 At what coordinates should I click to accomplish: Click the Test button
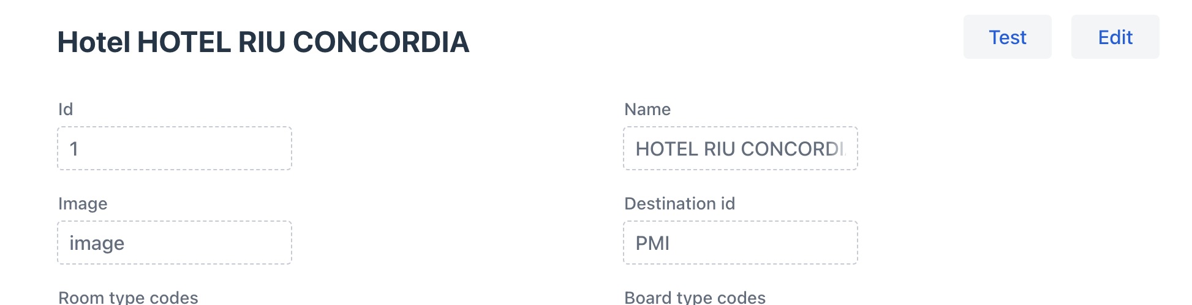(x=1007, y=37)
